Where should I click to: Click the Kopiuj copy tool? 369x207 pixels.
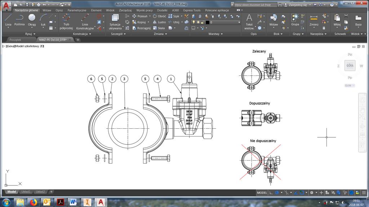[139, 22]
